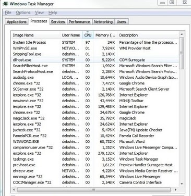Switch to the Users tab

click(x=121, y=22)
